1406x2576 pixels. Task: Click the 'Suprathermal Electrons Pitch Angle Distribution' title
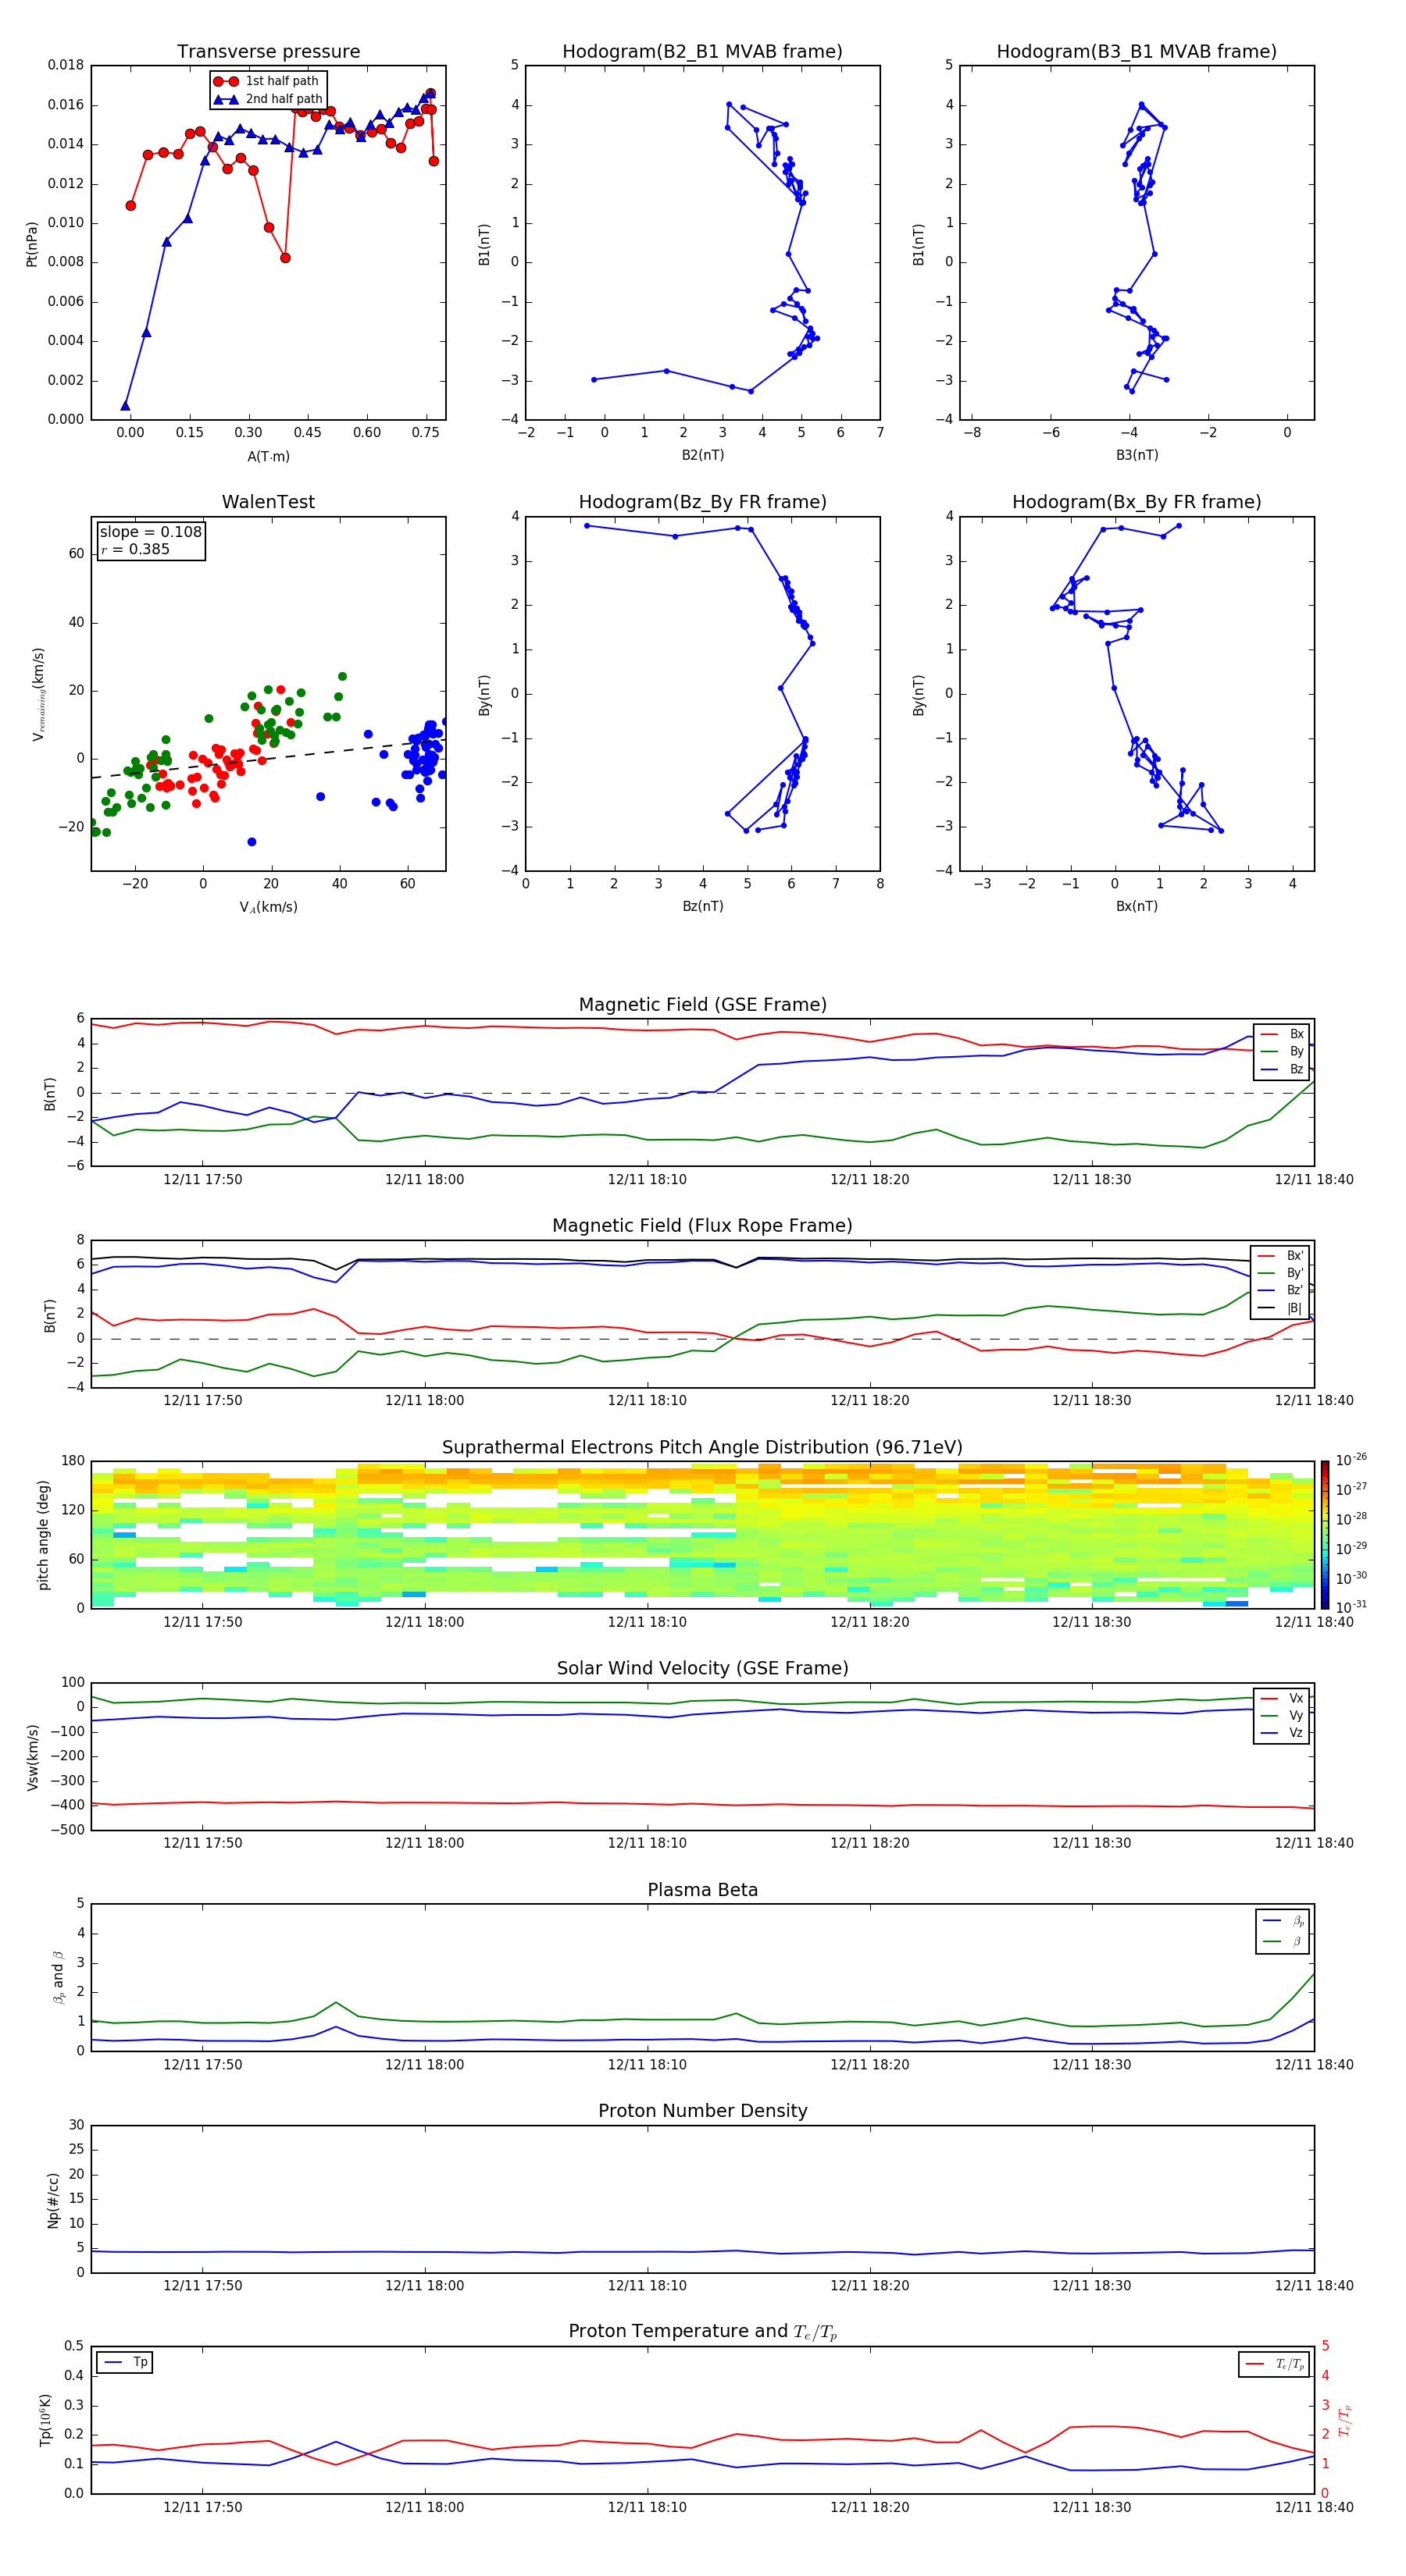click(x=702, y=1448)
